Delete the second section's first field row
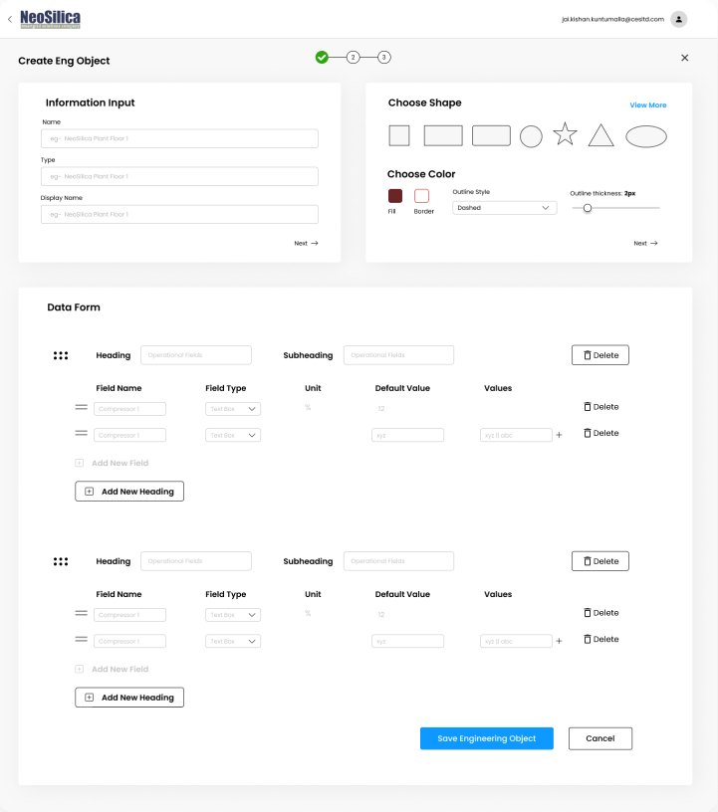Image resolution: width=718 pixels, height=812 pixels. coord(601,613)
